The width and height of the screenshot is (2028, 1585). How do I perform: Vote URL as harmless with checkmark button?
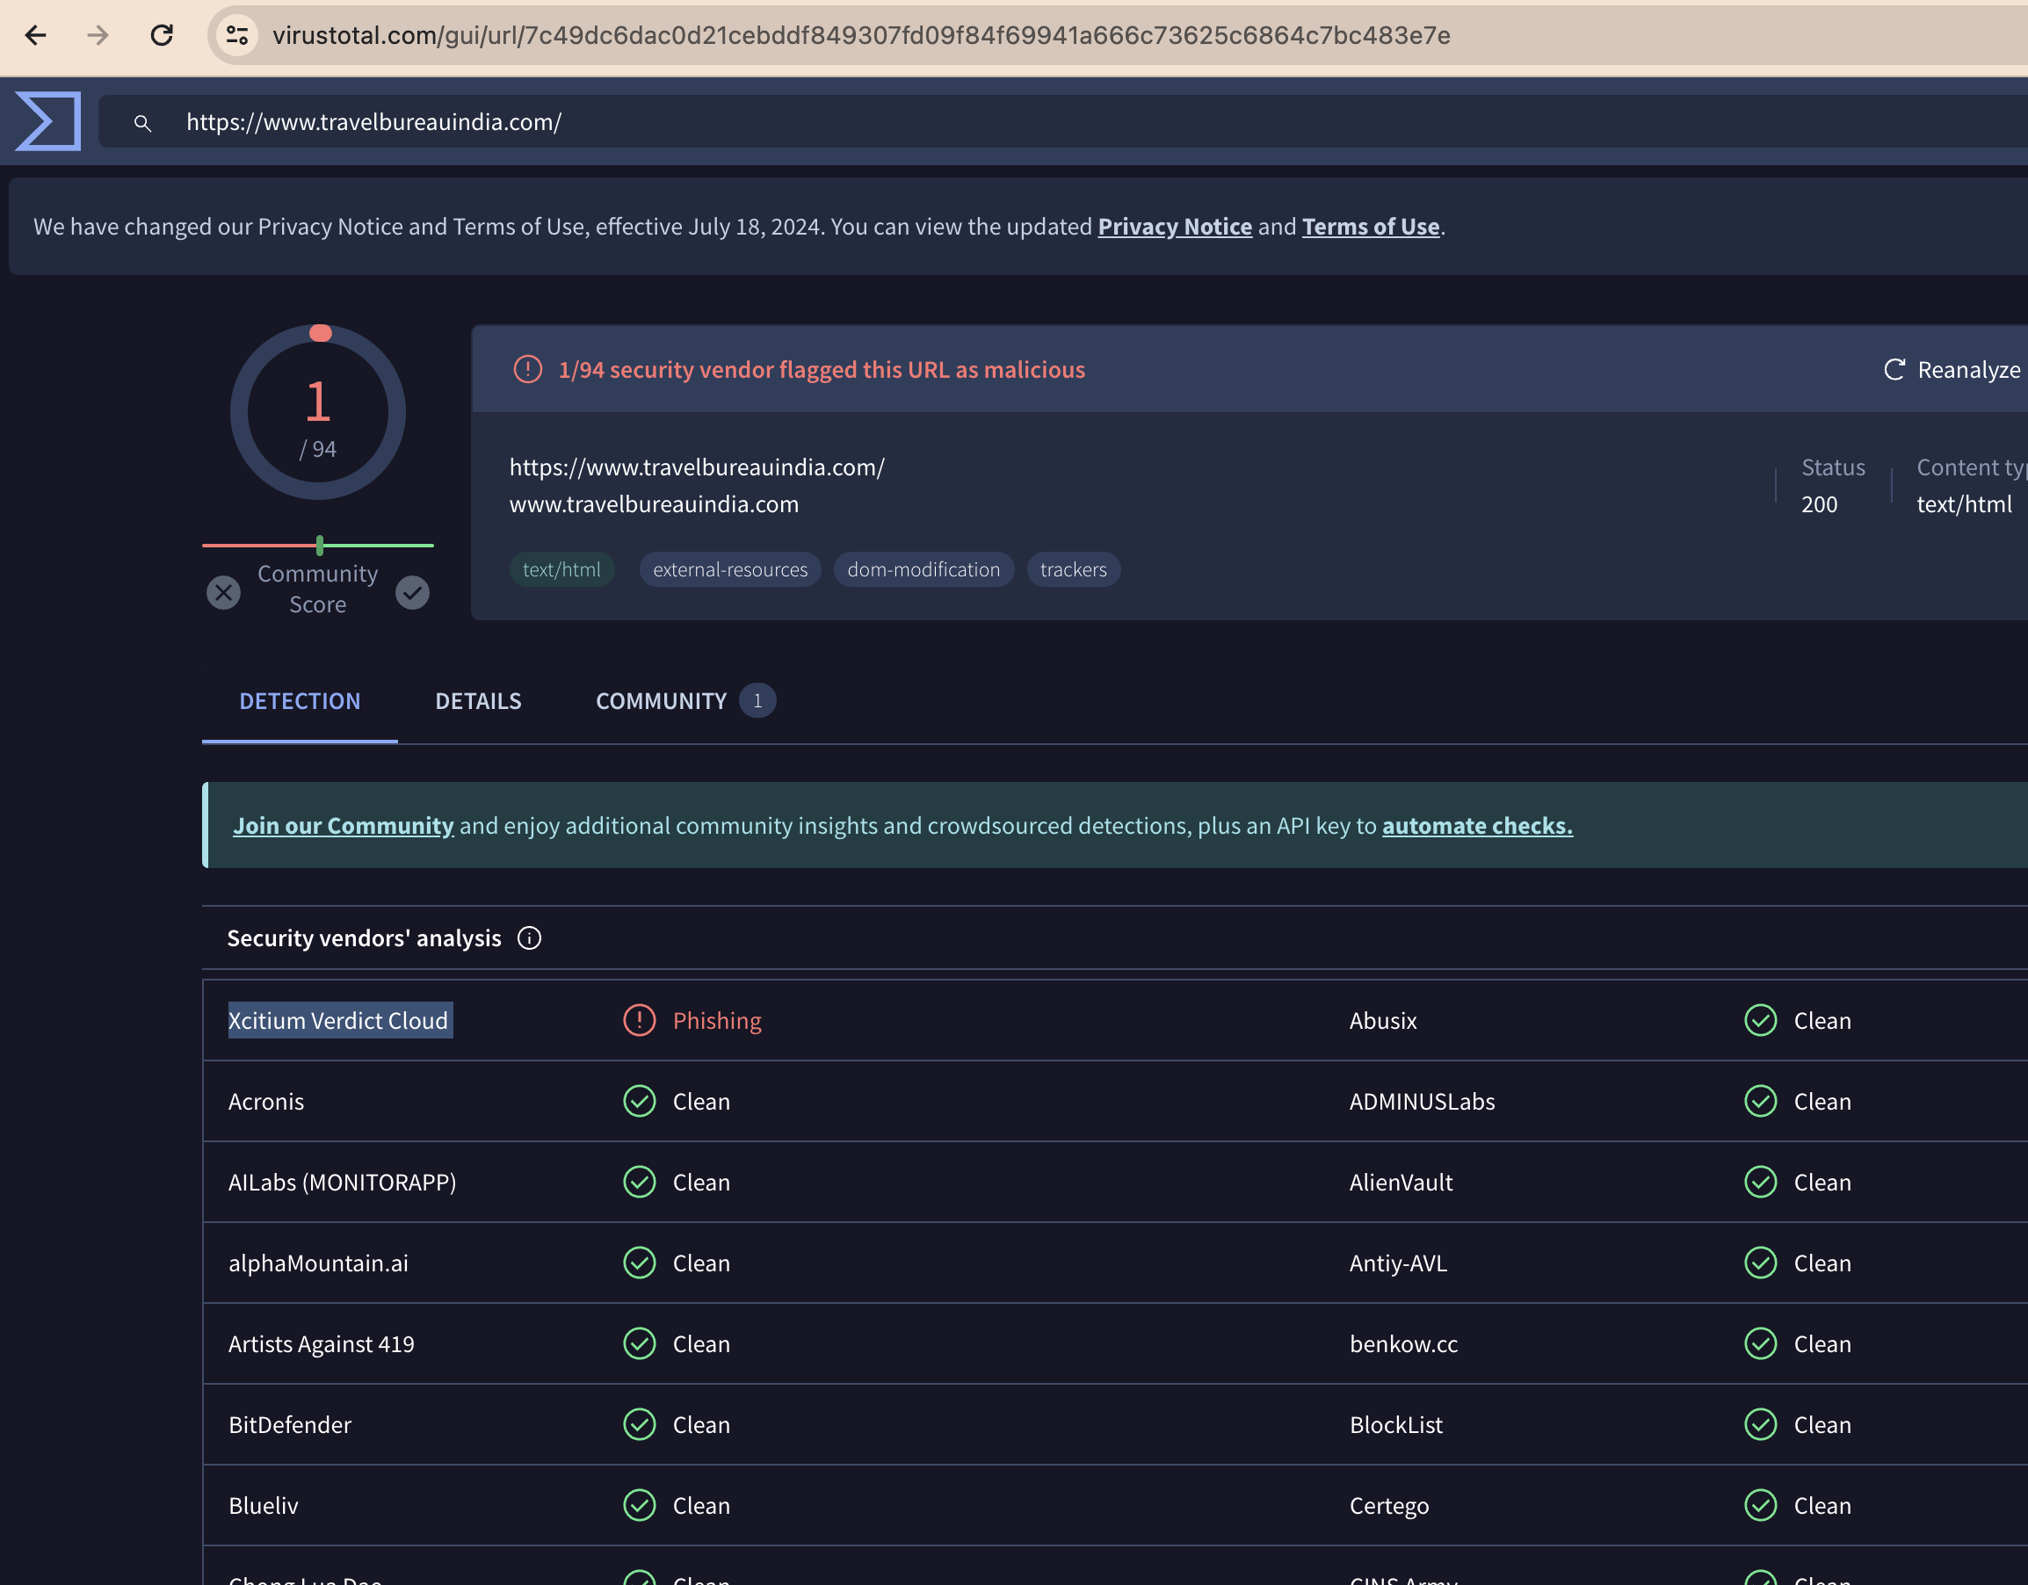tap(412, 592)
